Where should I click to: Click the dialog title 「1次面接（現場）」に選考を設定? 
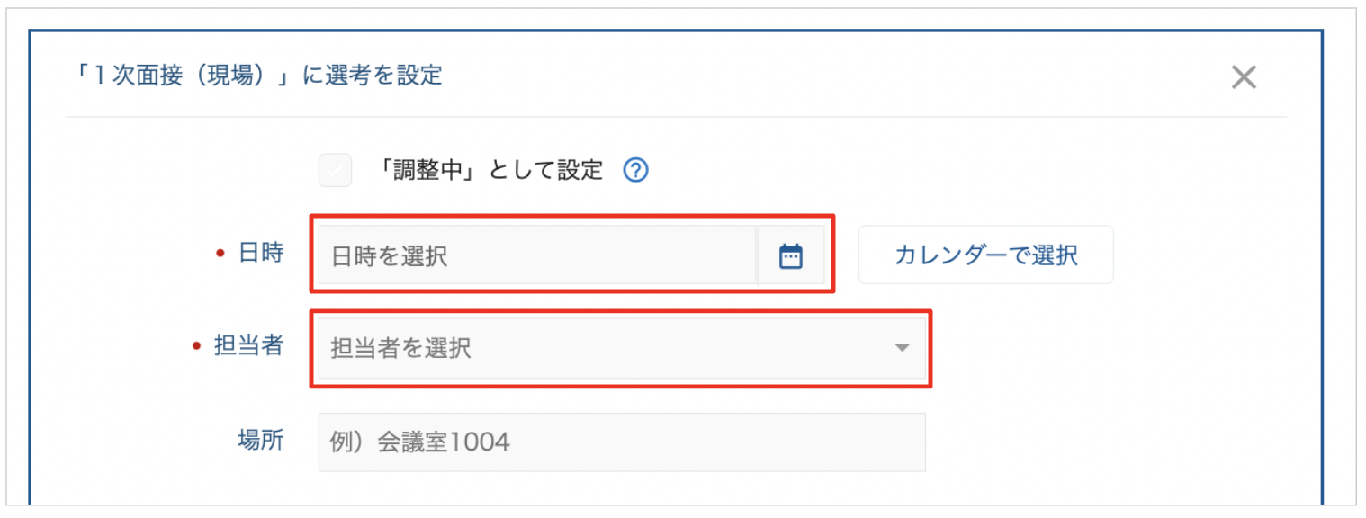[x=259, y=75]
